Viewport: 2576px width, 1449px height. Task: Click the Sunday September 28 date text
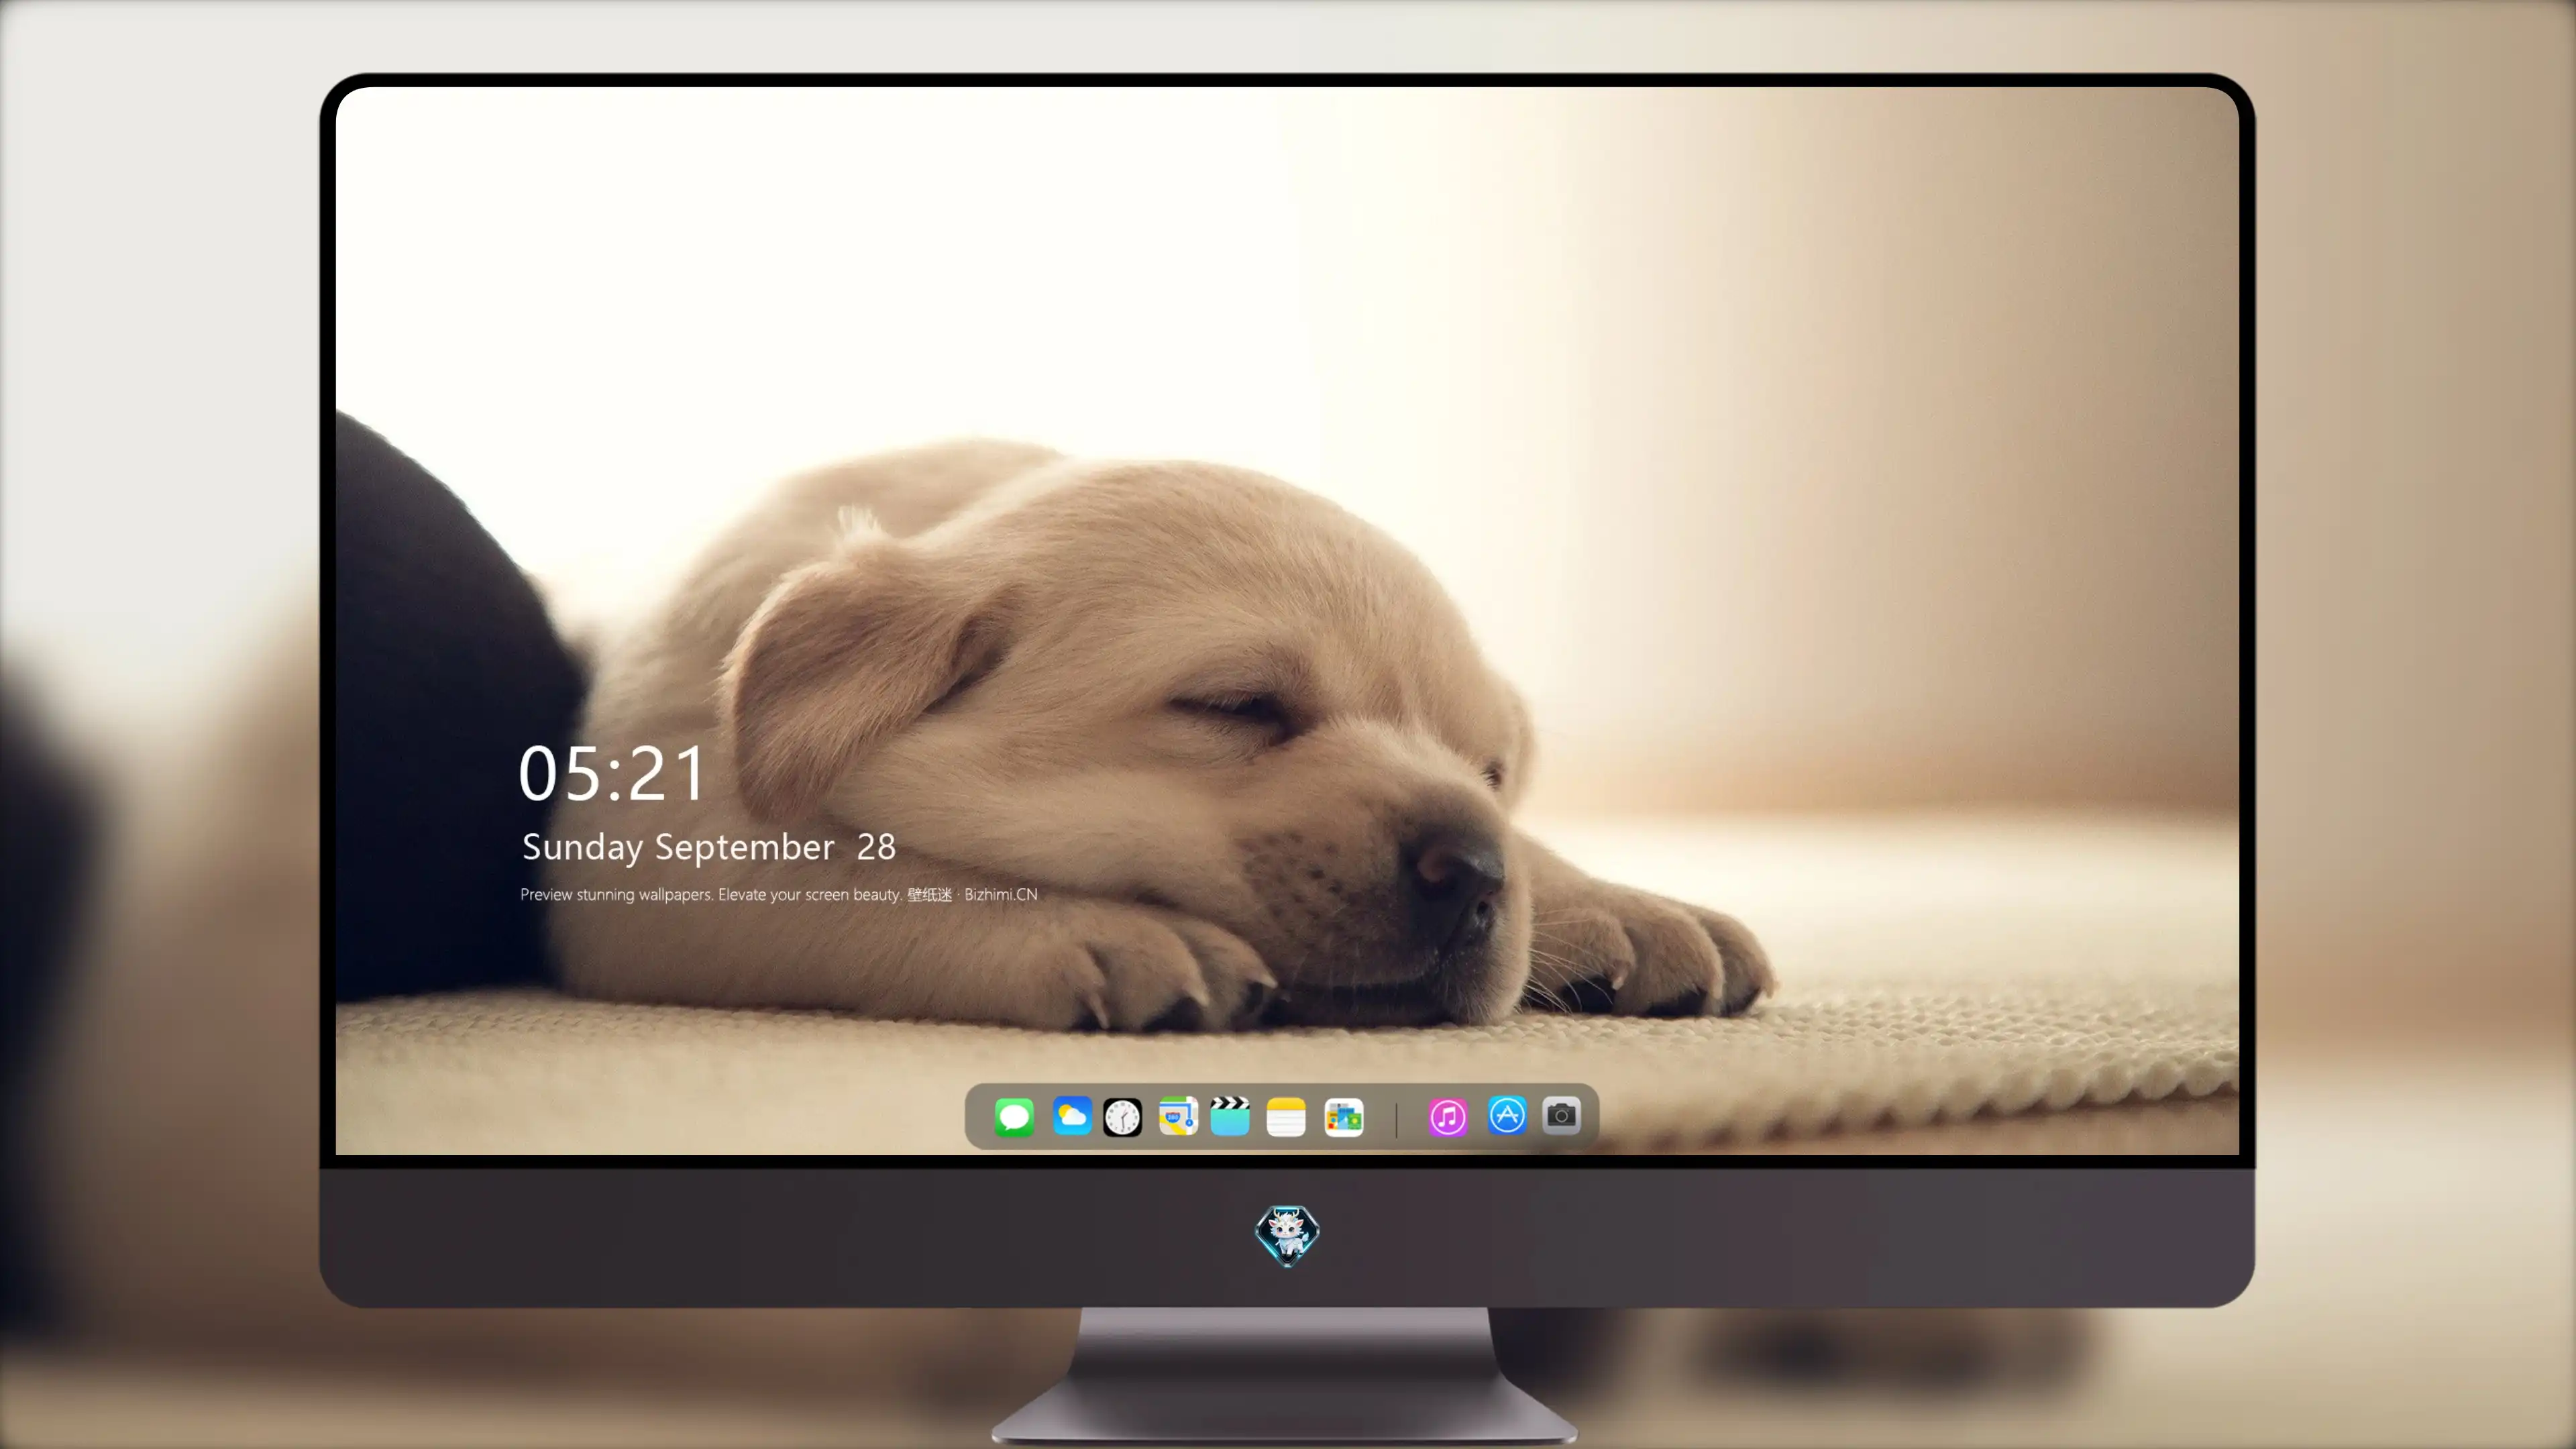tap(709, 847)
